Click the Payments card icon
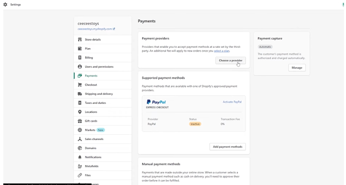346x185 pixels. [80, 76]
